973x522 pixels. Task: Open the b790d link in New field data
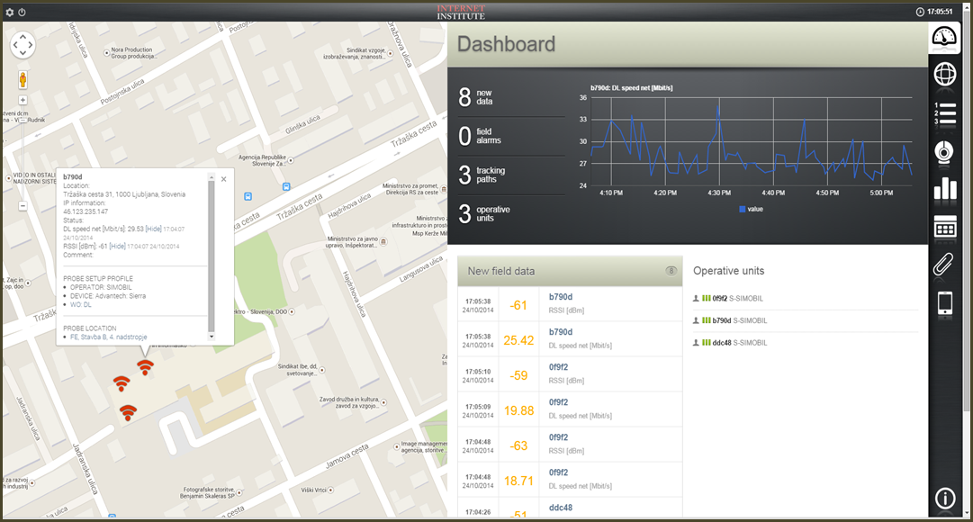[562, 296]
